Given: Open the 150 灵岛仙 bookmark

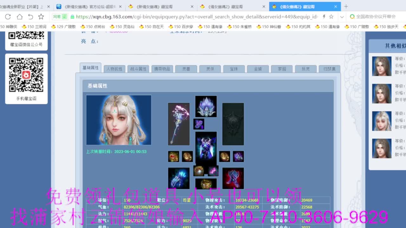Looking at the screenshot, I should coord(122,27).
